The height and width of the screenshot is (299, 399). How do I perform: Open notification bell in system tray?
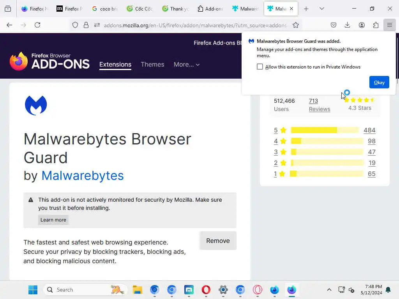click(x=388, y=290)
